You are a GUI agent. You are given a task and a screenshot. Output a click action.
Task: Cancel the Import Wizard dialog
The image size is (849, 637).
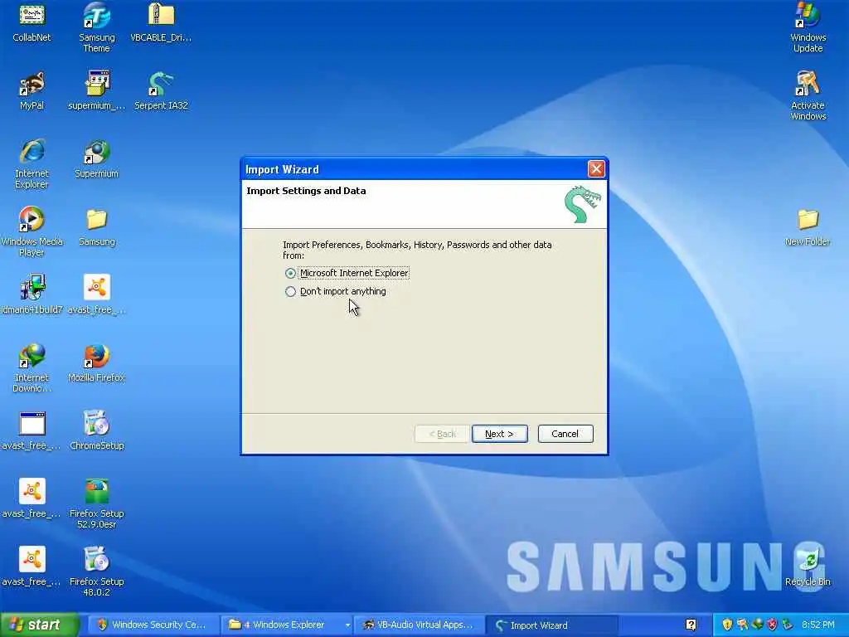click(x=565, y=434)
